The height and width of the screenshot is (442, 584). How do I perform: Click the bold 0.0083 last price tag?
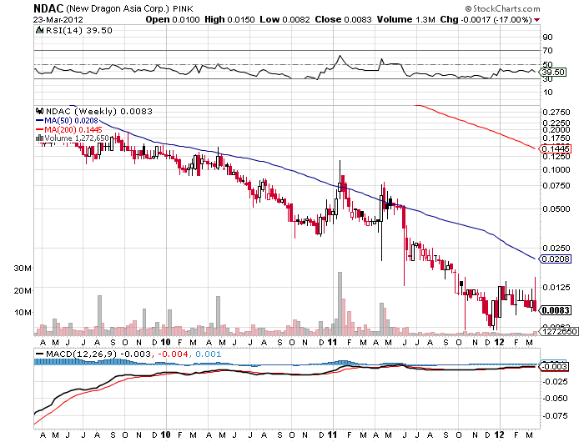coord(555,310)
